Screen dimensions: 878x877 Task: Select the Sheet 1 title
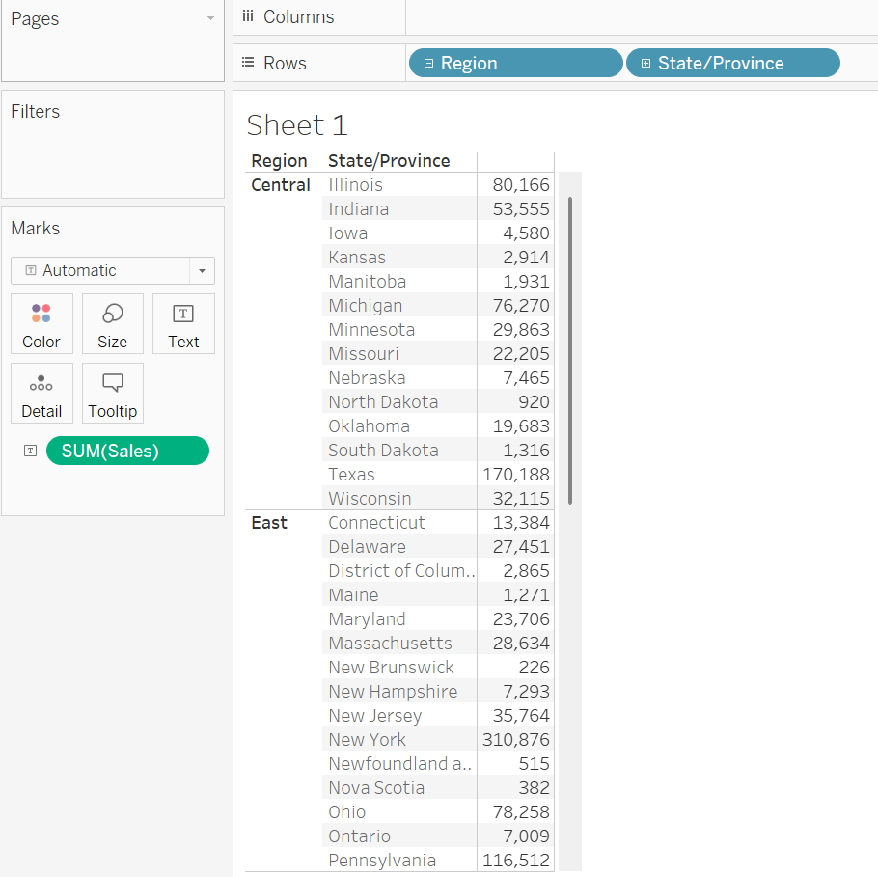297,124
